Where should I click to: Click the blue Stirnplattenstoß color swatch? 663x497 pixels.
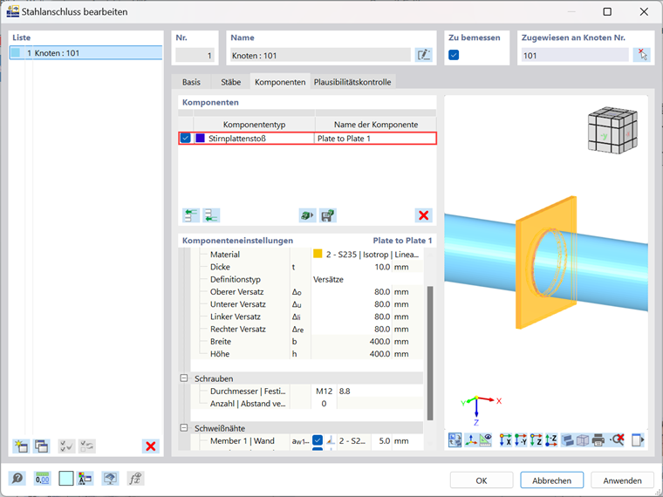(x=200, y=138)
